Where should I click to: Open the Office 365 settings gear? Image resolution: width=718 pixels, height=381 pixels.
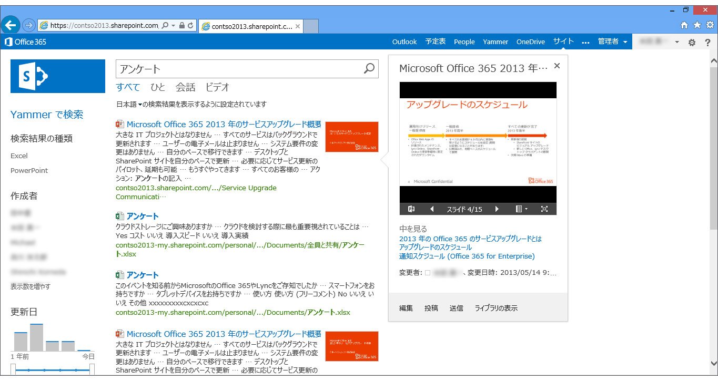tap(692, 43)
